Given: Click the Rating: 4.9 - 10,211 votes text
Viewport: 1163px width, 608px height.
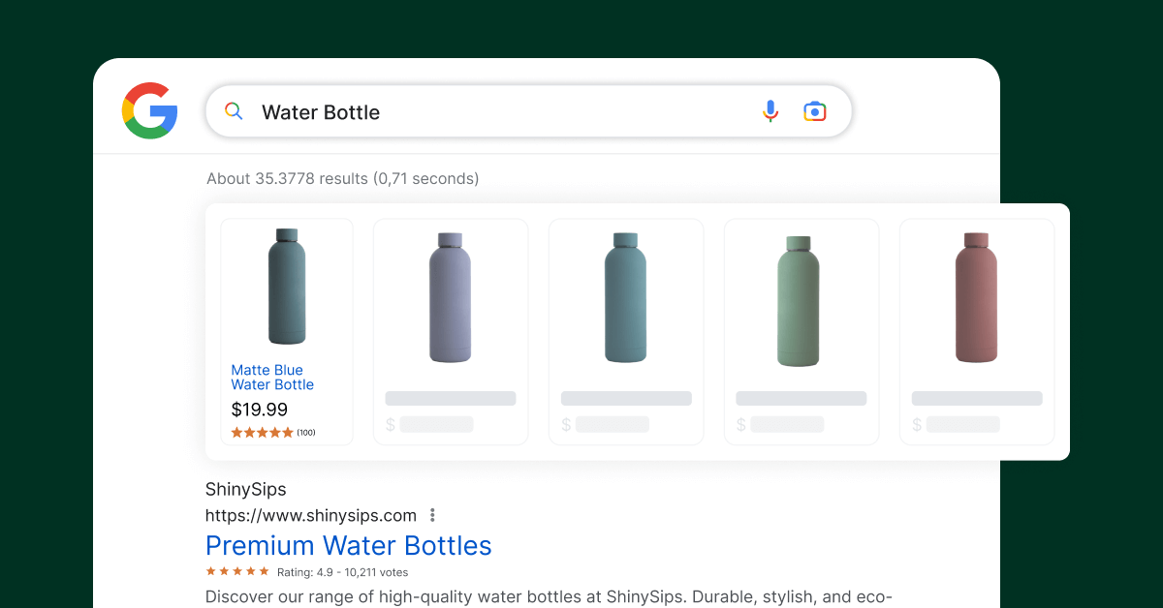Looking at the screenshot, I should tap(343, 572).
